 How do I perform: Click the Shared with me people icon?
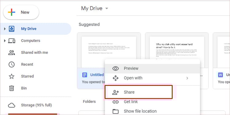click(12, 52)
